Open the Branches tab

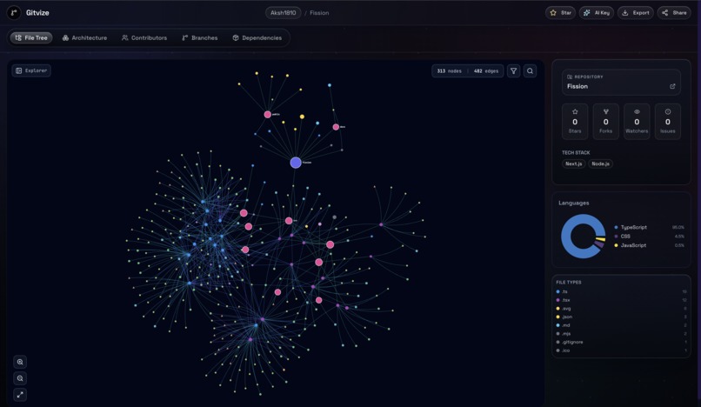point(200,38)
